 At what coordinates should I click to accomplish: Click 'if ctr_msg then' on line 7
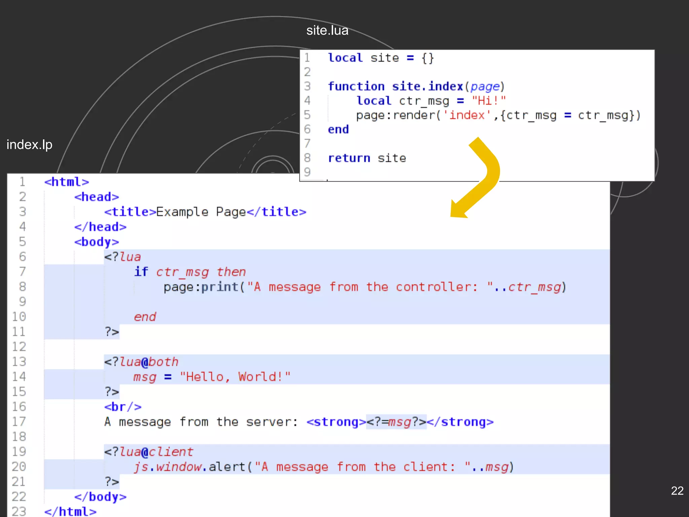click(190, 272)
